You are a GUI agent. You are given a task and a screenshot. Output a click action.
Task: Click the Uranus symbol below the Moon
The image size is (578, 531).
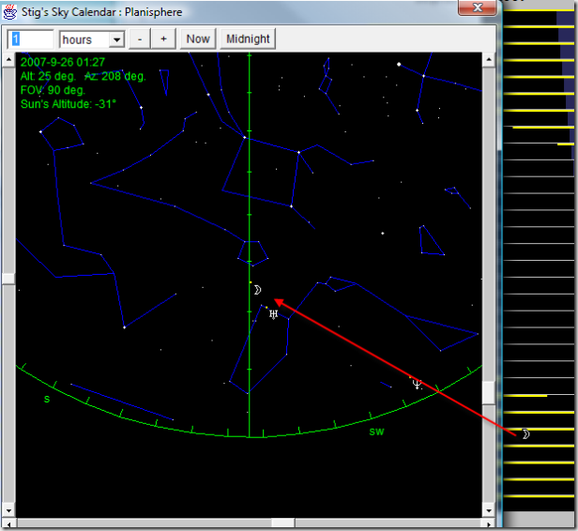click(x=273, y=313)
